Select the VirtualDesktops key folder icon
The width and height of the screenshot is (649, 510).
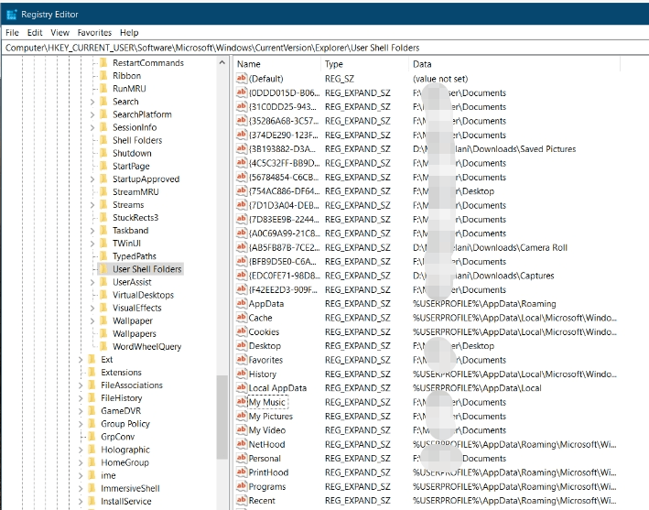103,295
